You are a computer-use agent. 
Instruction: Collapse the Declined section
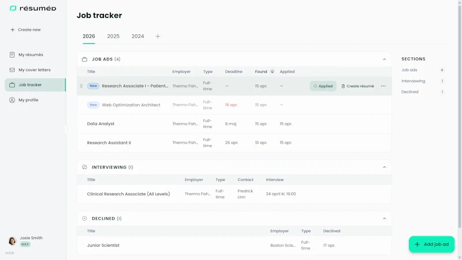coord(384,218)
